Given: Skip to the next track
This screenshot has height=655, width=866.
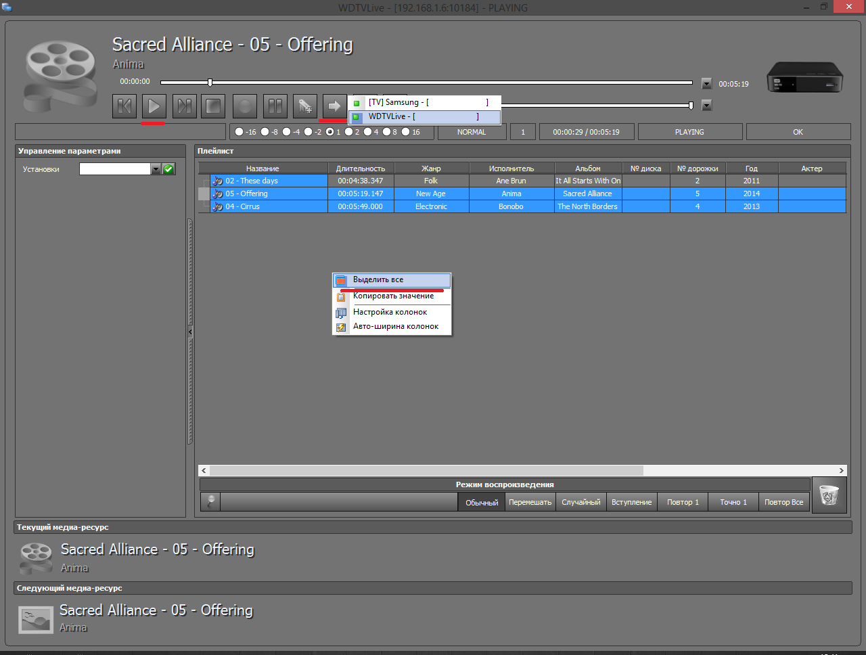Looking at the screenshot, I should (184, 106).
